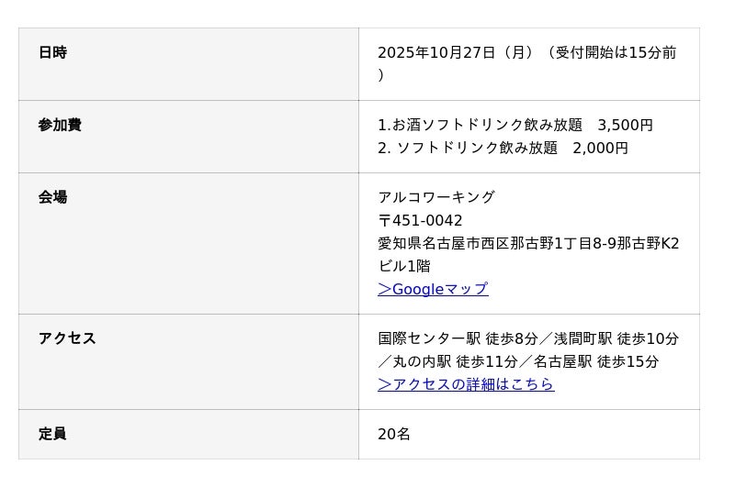Click the postal code 〒451-0042
Image resolution: width=735 pixels, height=487 pixels.
[x=420, y=221]
